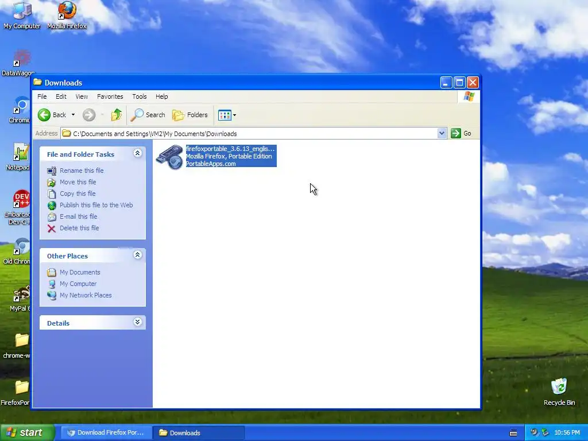
Task: Click the My Network Places icon
Action: tap(52, 296)
